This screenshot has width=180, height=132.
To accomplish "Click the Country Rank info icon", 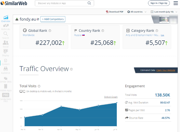I will (103, 31).
